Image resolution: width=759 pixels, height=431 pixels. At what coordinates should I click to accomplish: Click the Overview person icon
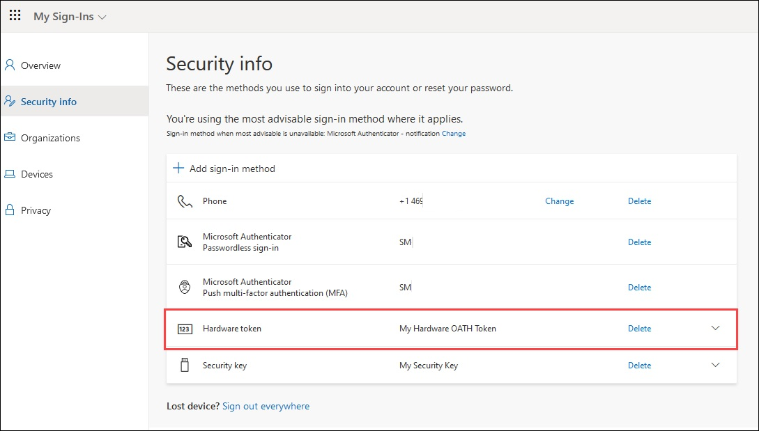point(8,65)
